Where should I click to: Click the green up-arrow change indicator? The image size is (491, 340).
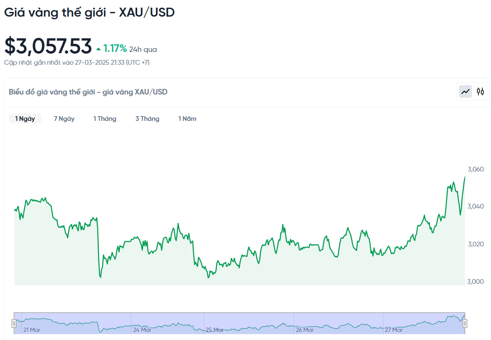click(98, 49)
